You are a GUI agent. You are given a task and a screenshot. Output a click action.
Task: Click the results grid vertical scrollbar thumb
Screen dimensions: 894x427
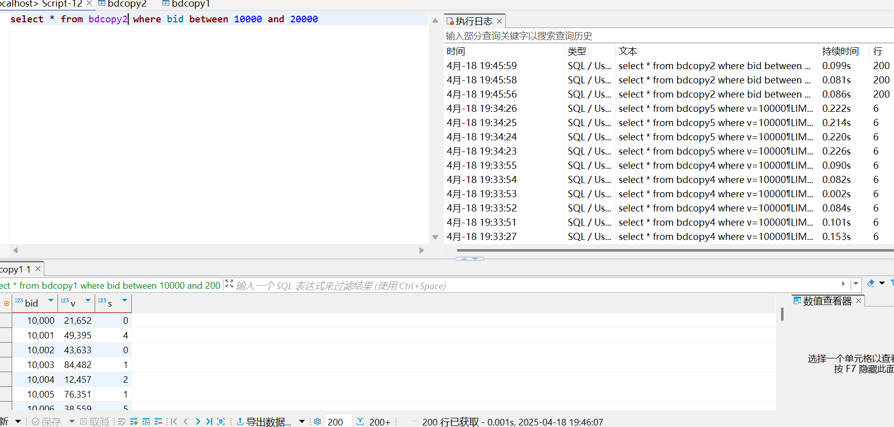782,314
